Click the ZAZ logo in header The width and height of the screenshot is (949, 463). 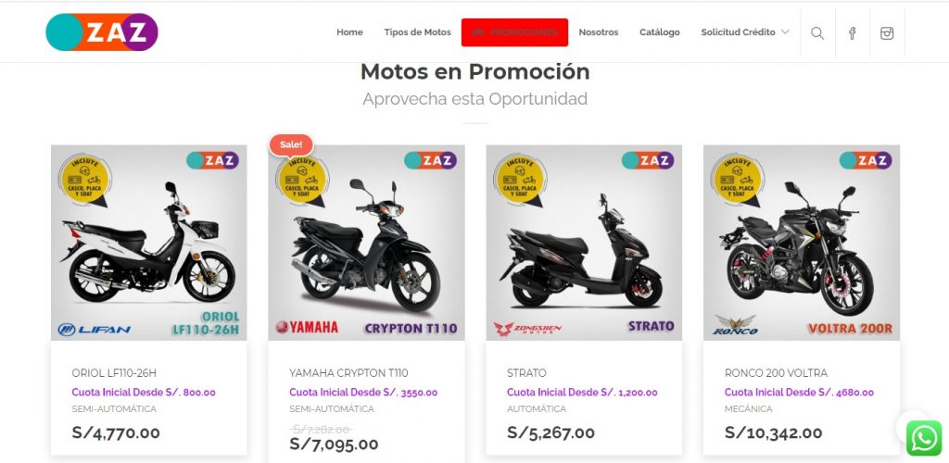(x=102, y=32)
